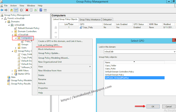Switch to the Delegation tab

[x=107, y=20]
